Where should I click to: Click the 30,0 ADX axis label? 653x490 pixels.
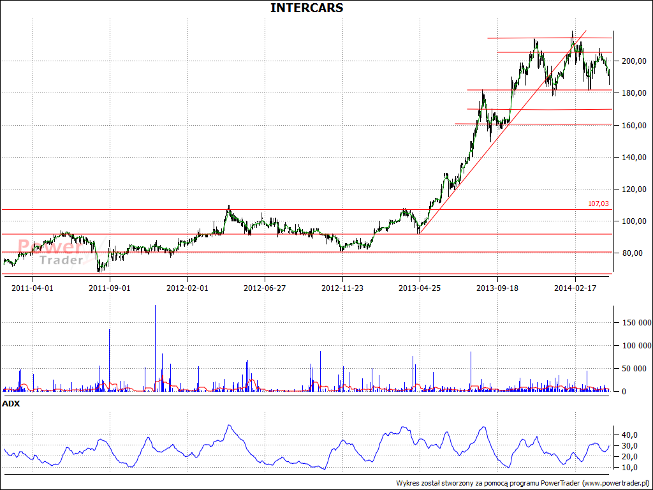coord(629,446)
